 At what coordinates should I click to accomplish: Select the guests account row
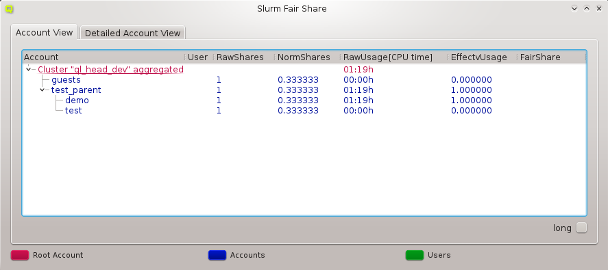point(304,80)
